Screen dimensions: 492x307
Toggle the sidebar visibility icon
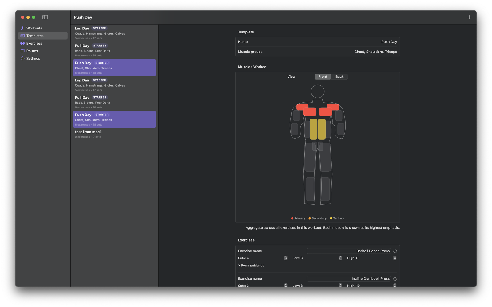click(45, 17)
